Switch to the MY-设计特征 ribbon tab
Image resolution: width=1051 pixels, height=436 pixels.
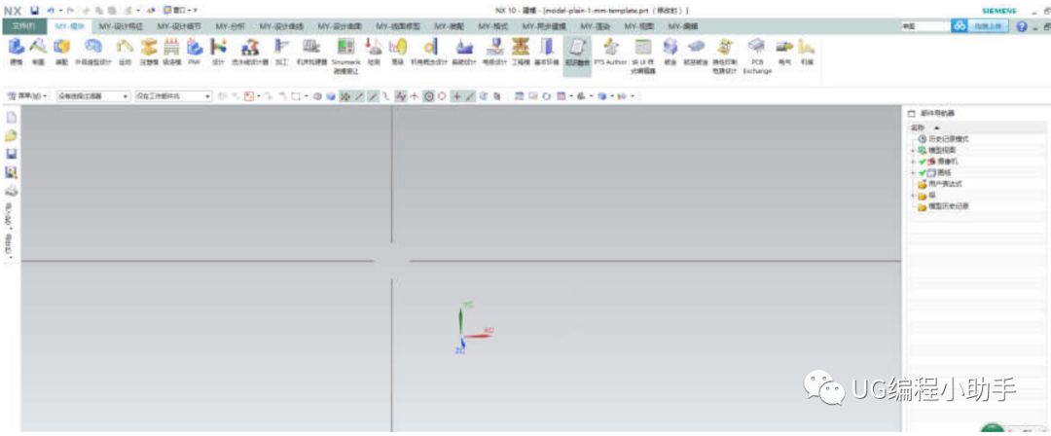click(122, 26)
